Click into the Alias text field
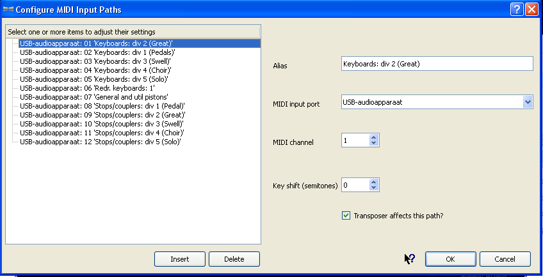 click(437, 64)
